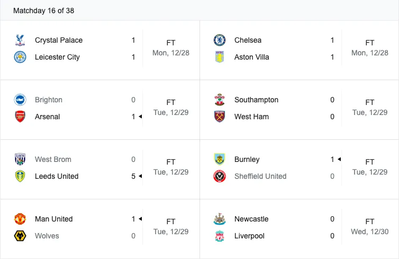The width and height of the screenshot is (399, 259).
Task: Open Chelsea vs Aston Villa FT status
Action: coord(370,43)
